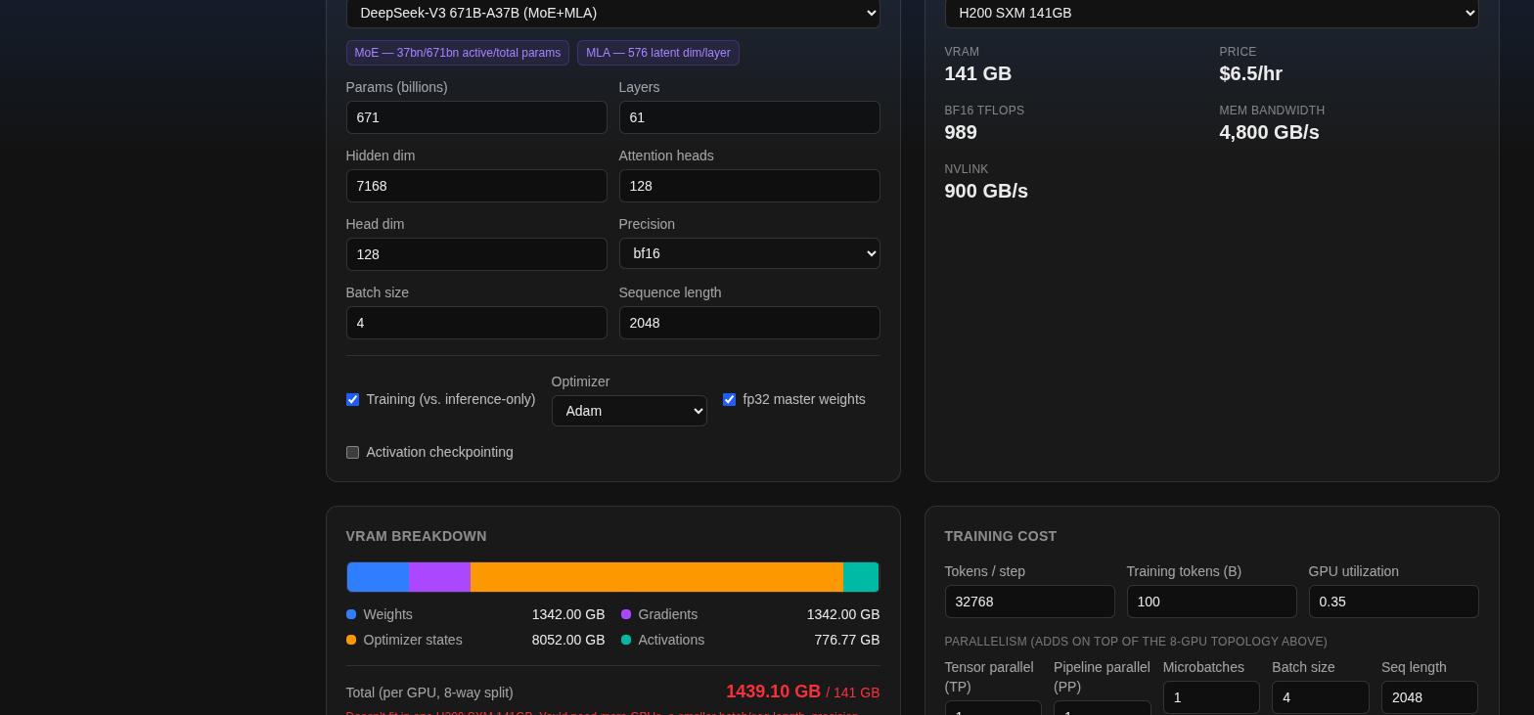Click the Sequence length field showing 2048
The height and width of the screenshot is (715, 1534).
pos(749,323)
